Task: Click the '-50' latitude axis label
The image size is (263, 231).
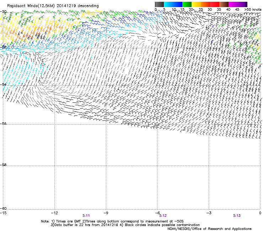Action: click(x=4, y=12)
